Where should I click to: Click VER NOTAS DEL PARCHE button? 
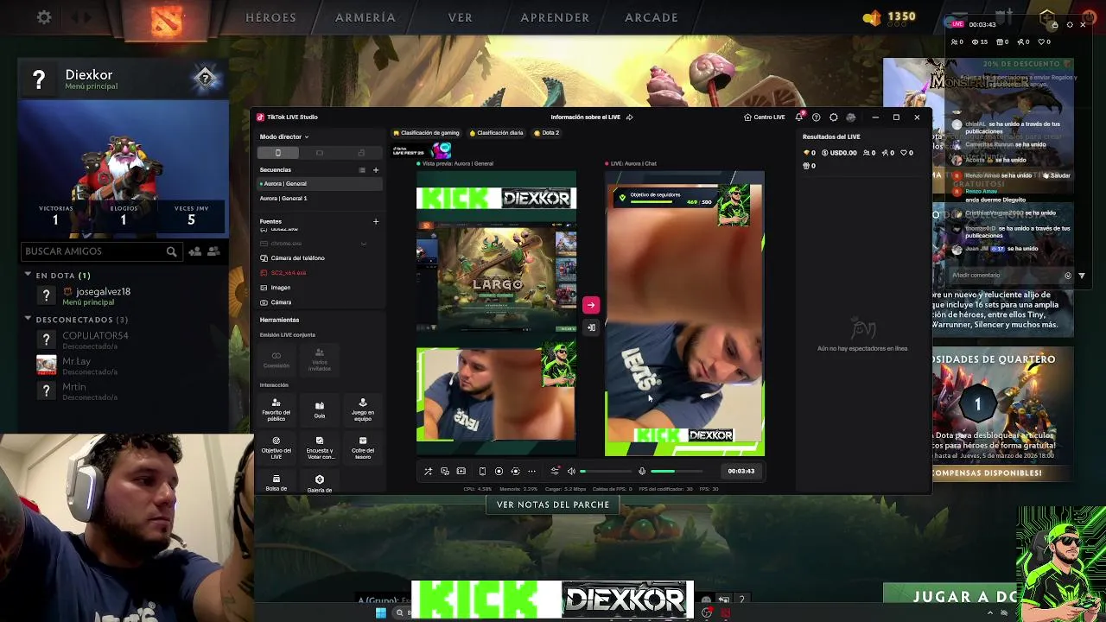553,505
